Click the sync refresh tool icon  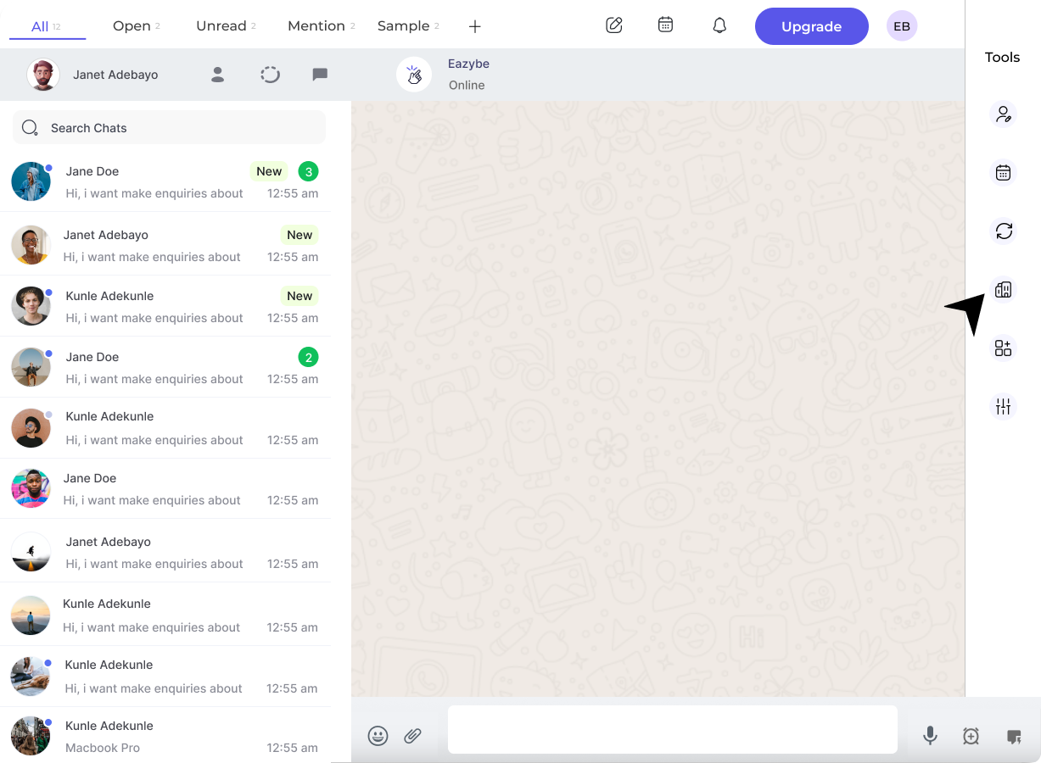[1004, 231]
